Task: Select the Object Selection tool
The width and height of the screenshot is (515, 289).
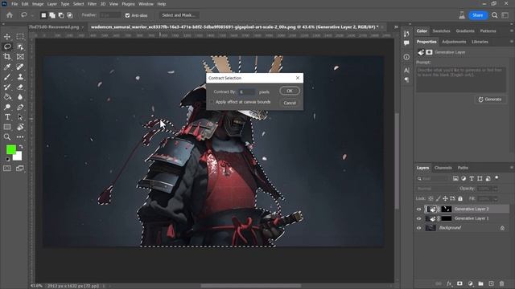Action: (x=20, y=47)
